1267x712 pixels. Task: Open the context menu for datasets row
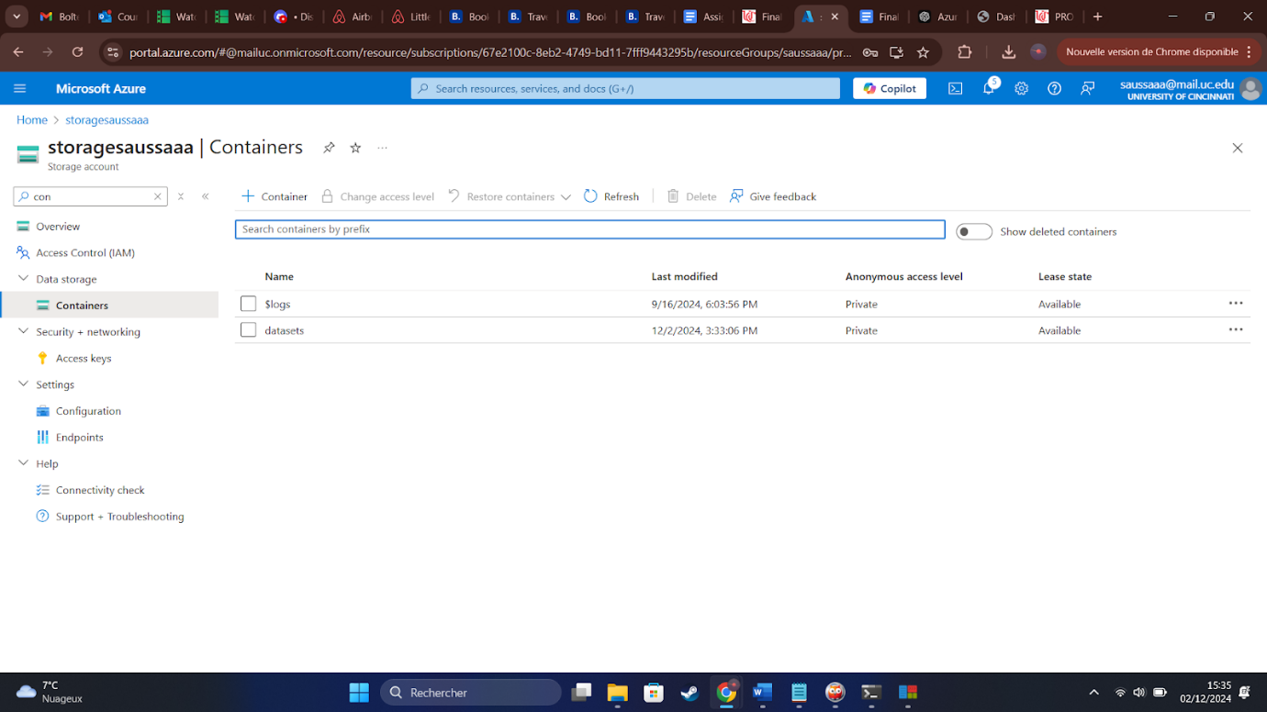1236,330
